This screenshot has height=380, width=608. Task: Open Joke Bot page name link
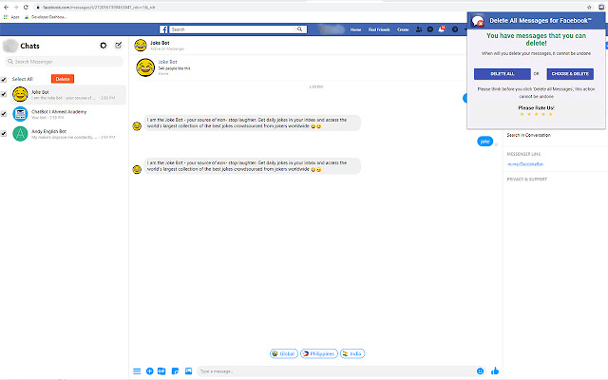[167, 62]
